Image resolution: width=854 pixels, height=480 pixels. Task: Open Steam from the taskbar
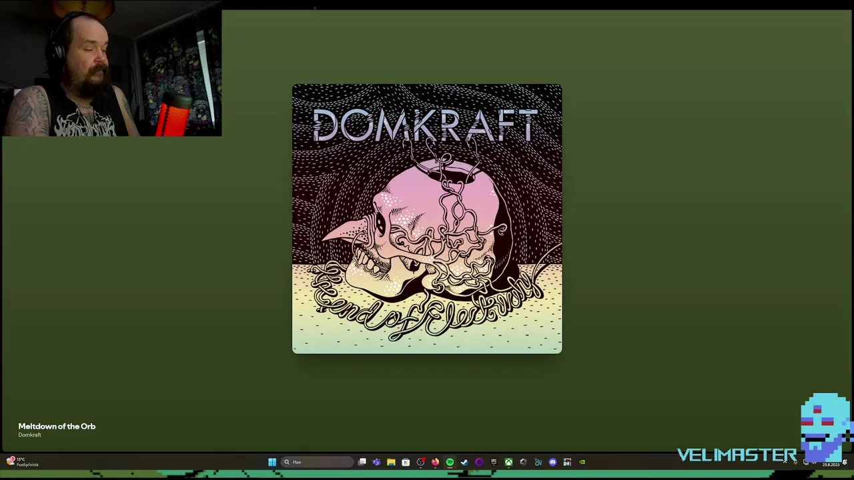click(464, 462)
